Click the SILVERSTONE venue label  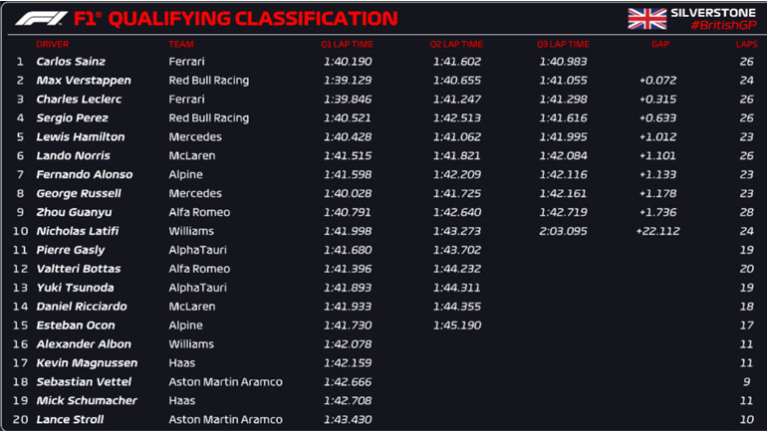713,11
